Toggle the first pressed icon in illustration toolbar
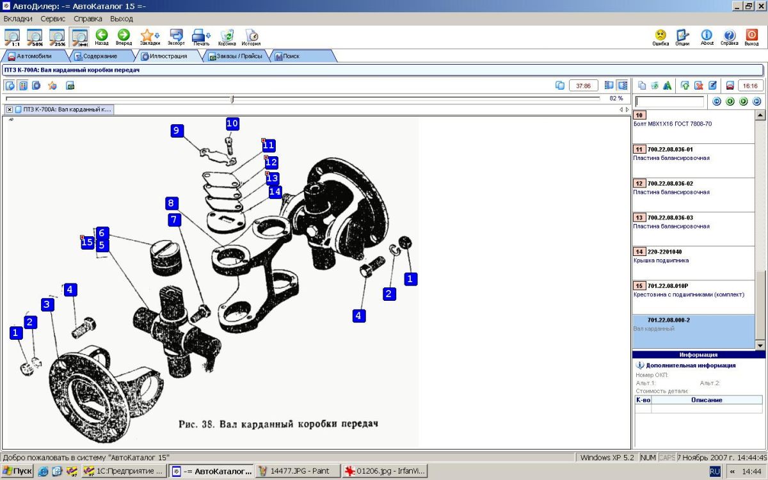The image size is (768, 480). tap(10, 85)
